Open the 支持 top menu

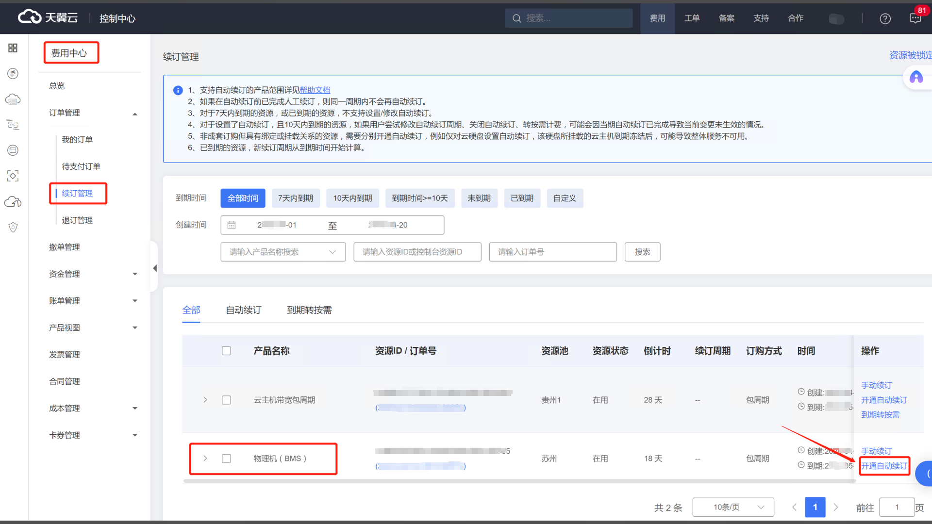(x=761, y=18)
